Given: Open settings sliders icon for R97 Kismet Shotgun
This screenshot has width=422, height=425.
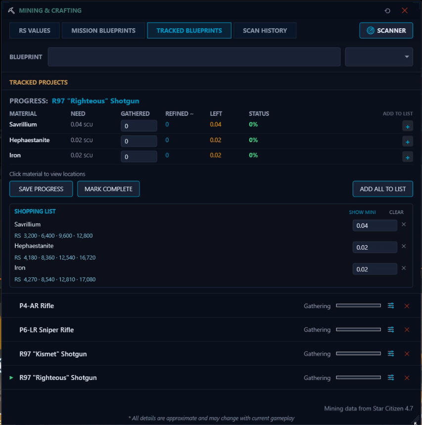Looking at the screenshot, I should [x=391, y=354].
